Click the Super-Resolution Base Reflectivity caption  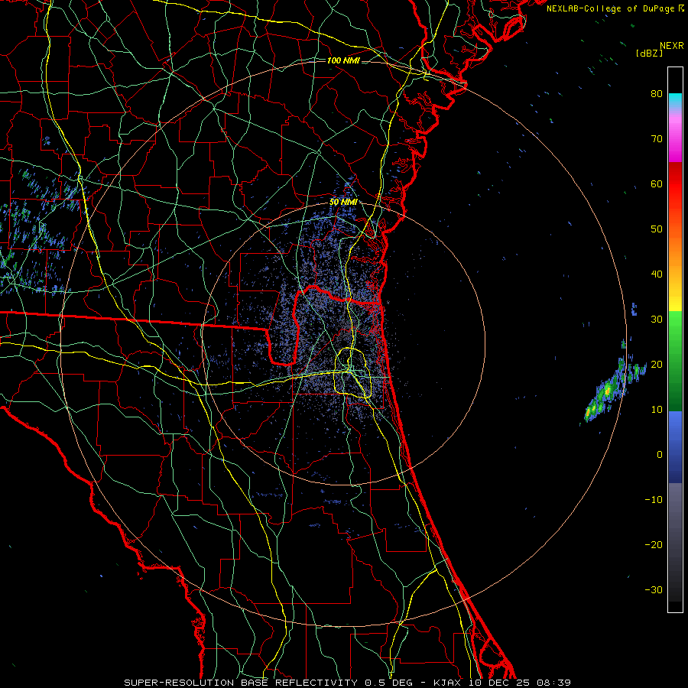click(347, 683)
